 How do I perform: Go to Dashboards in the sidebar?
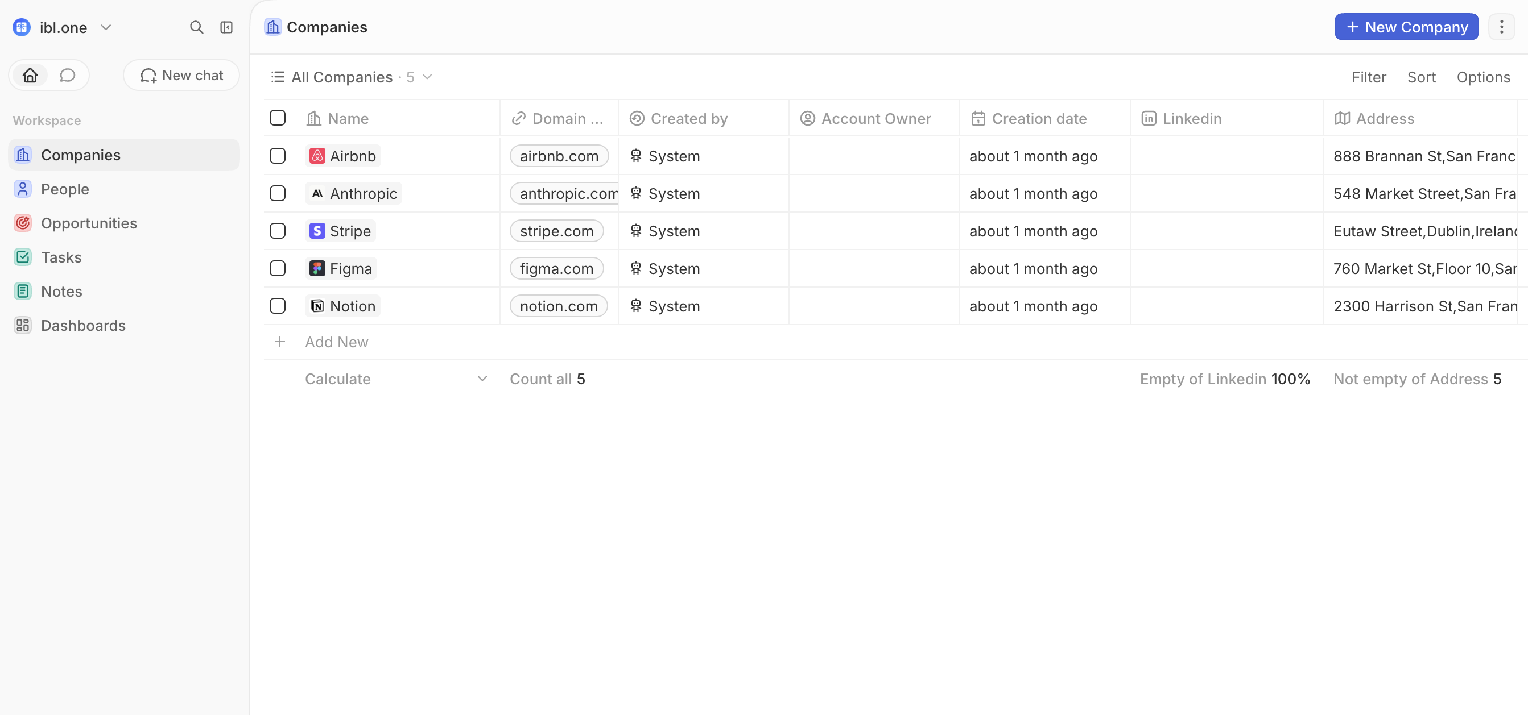click(124, 326)
